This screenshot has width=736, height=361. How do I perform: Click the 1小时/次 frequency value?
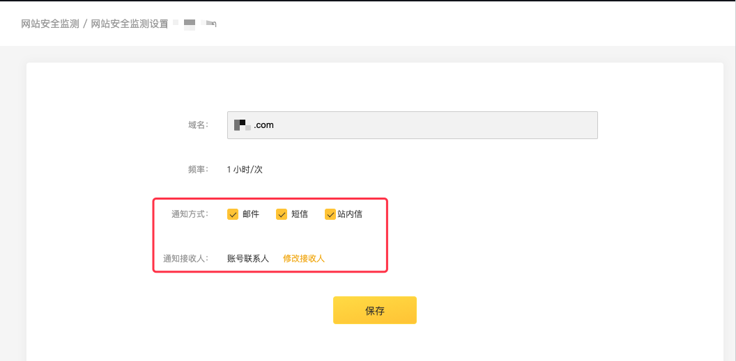[245, 169]
